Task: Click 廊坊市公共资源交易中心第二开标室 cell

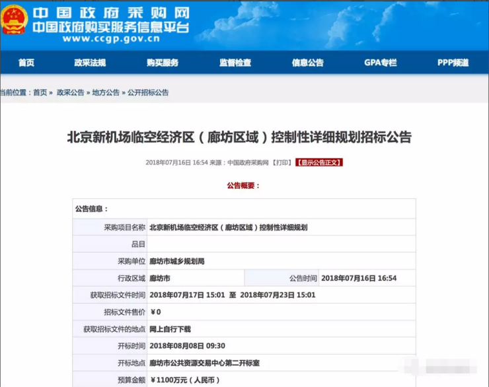Action: pos(282,363)
